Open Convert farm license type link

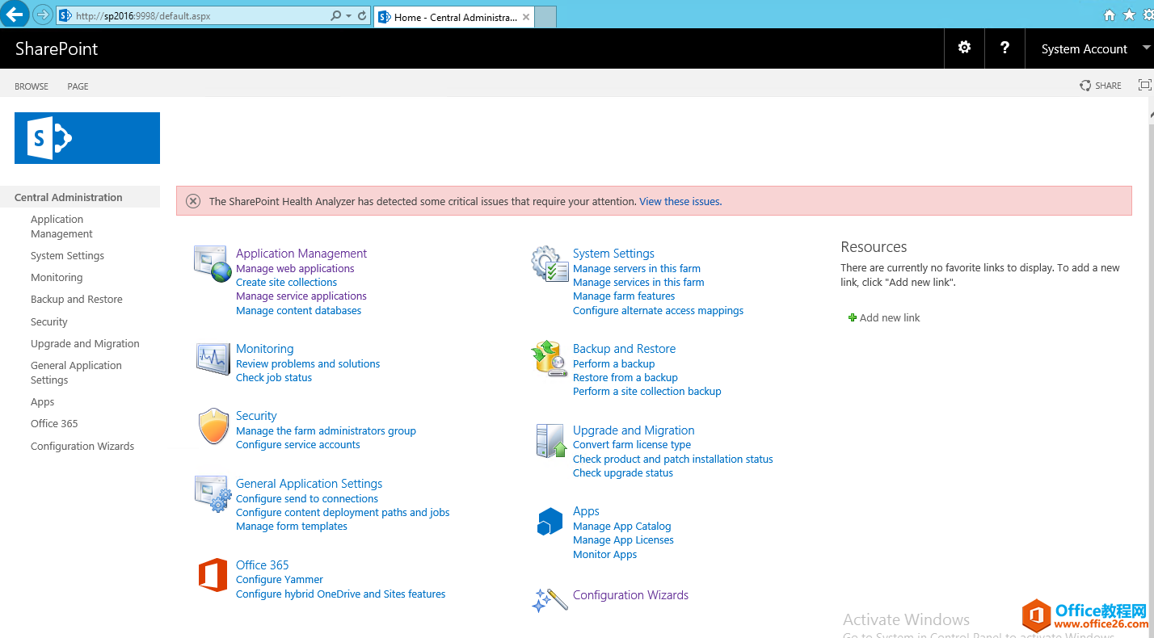632,444
